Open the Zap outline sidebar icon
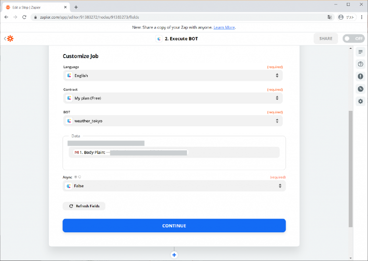 click(x=360, y=52)
